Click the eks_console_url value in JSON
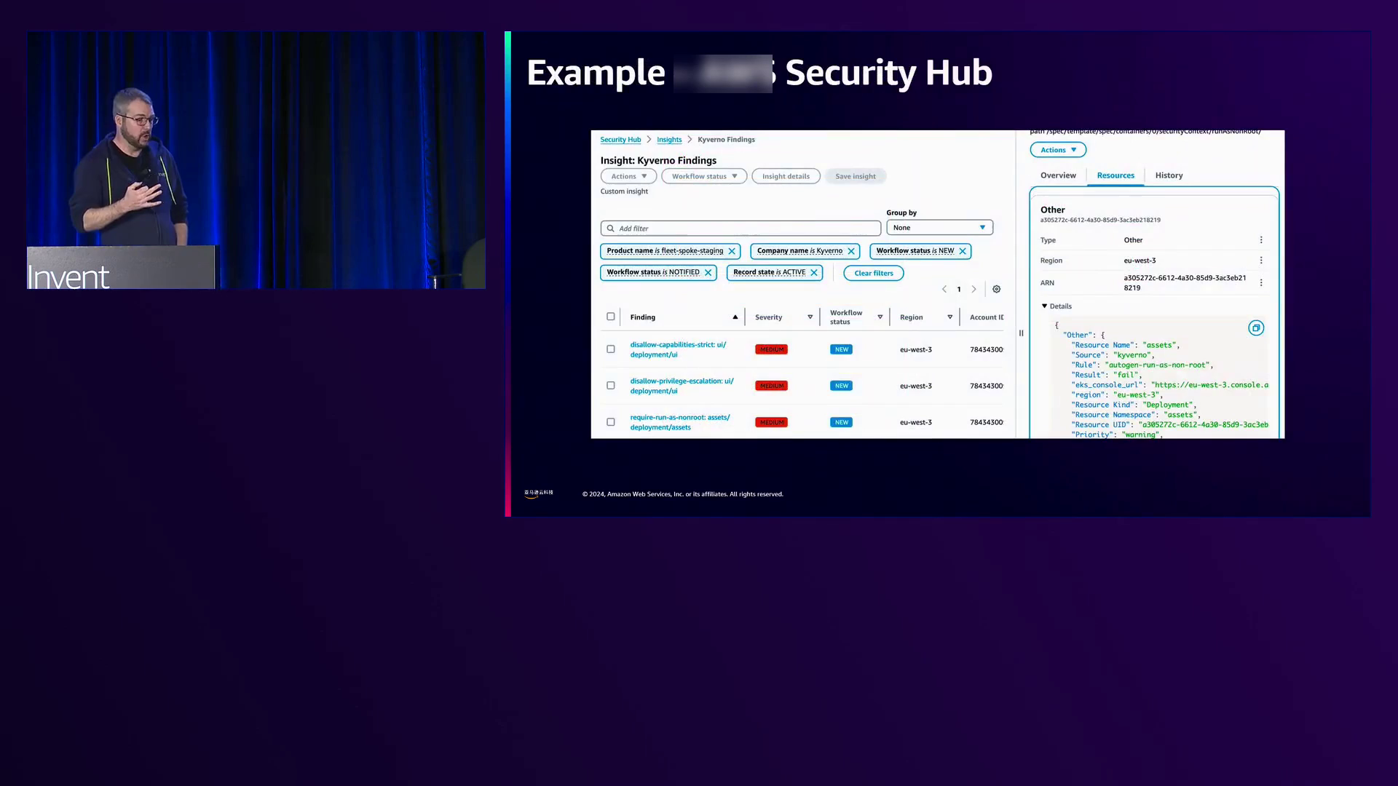This screenshot has height=786, width=1398. coord(1209,385)
